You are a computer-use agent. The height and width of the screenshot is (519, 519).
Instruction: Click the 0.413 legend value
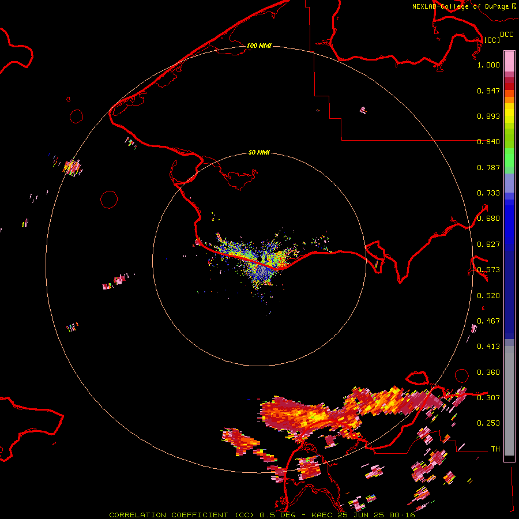click(488, 347)
